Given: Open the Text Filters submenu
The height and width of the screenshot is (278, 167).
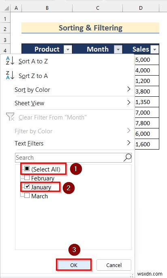Looking at the screenshot, I should point(73,143).
